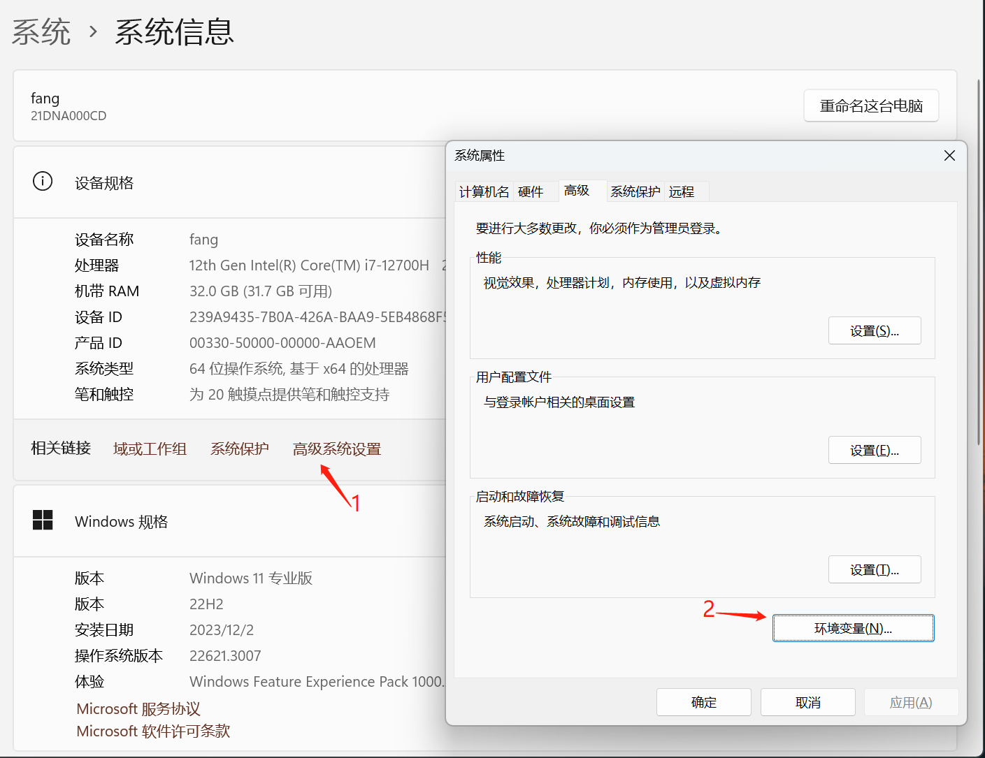Collapse the 设备规格 section header

tap(231, 182)
